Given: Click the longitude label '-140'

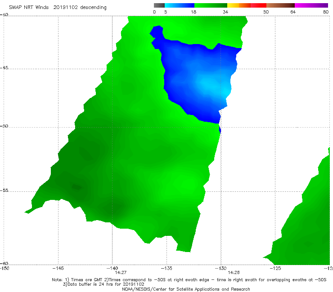Looking at the screenshot, I should click(x=112, y=268).
